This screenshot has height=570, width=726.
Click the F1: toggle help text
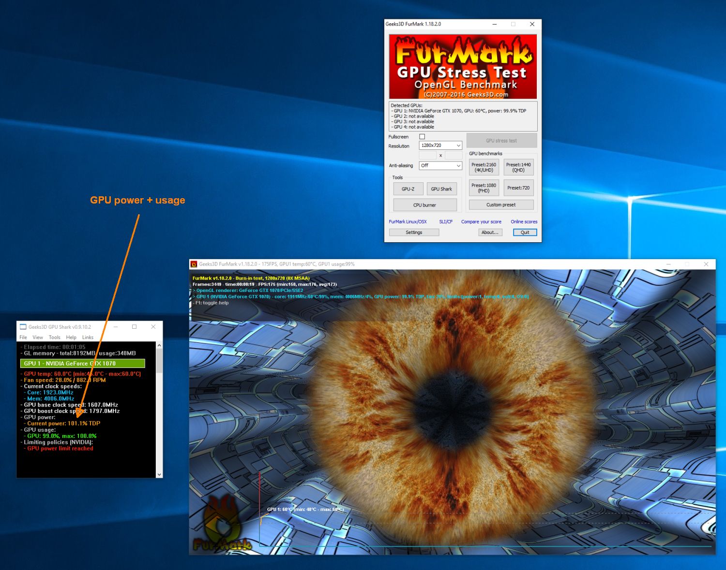tap(212, 303)
